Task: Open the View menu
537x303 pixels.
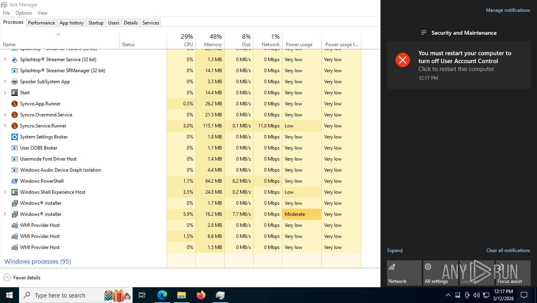Action: pos(42,13)
